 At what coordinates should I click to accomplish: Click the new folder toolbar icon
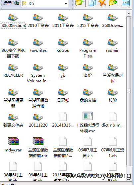(113, 3)
